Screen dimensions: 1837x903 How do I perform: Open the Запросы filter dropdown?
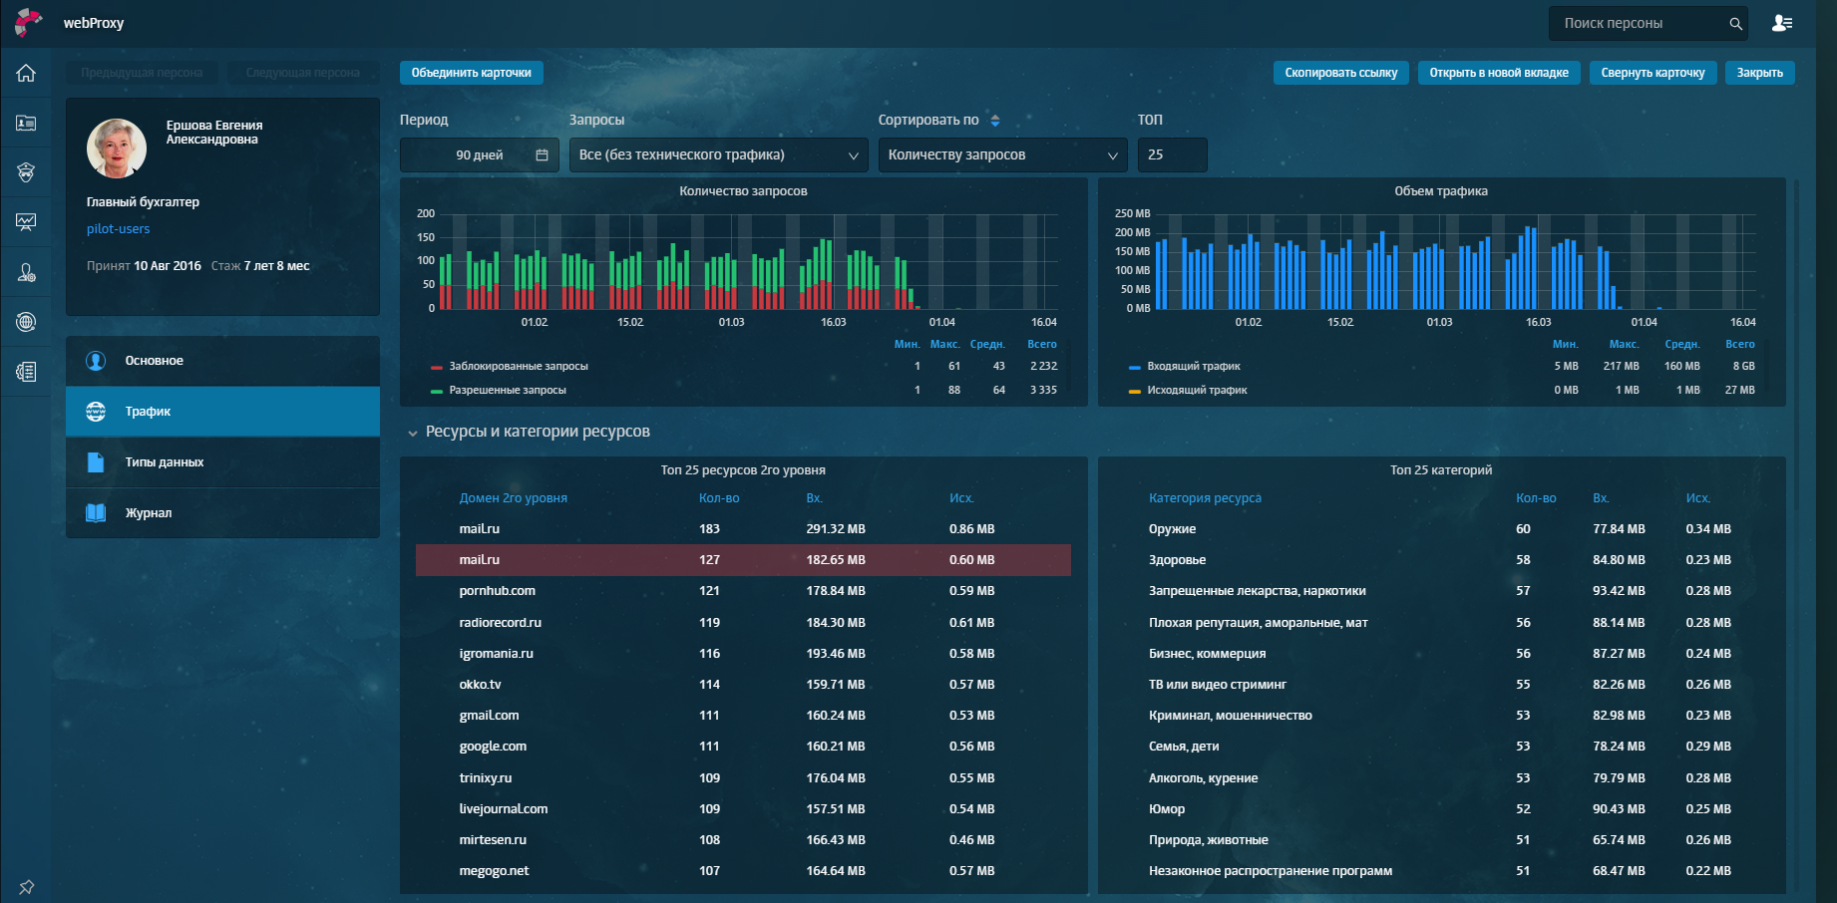pos(718,155)
